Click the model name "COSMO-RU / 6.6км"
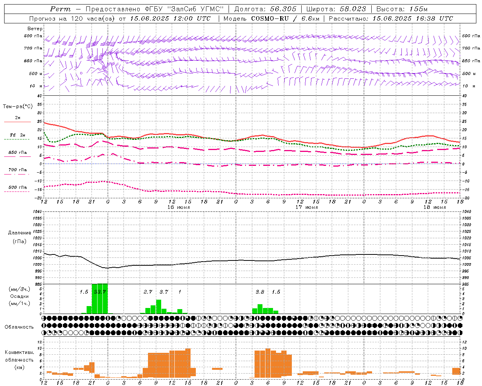 (x=285, y=18)
